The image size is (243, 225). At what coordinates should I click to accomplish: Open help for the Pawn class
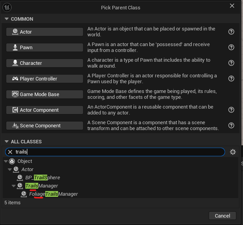coord(231,47)
